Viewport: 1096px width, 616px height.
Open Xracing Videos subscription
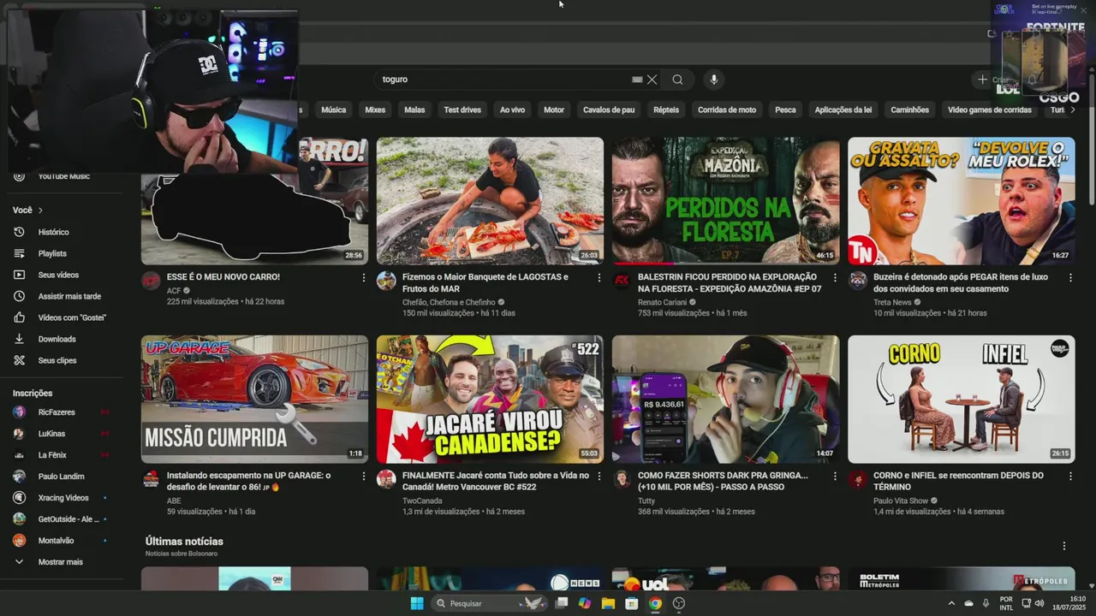tap(64, 498)
